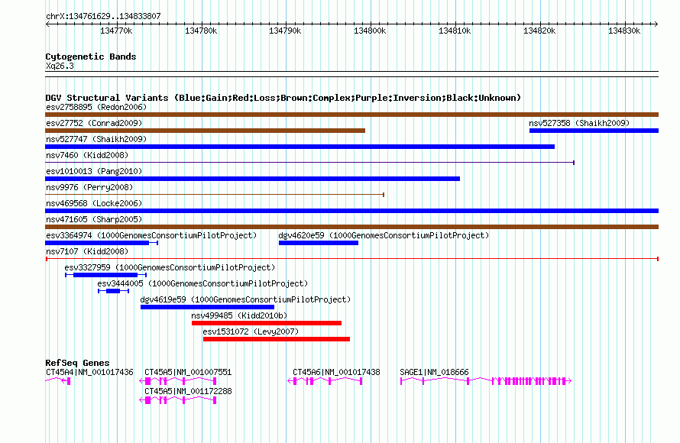This screenshot has width=680, height=443.
Task: Click the CT45A5 NM_001172288 gene glyph
Action: (x=178, y=400)
